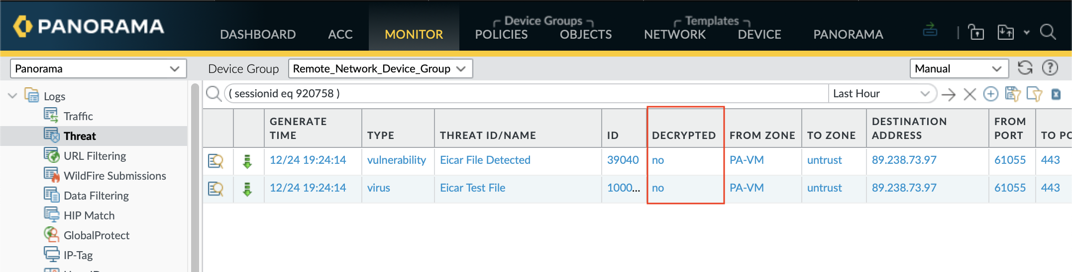Select Threat in the logs tree

click(80, 136)
